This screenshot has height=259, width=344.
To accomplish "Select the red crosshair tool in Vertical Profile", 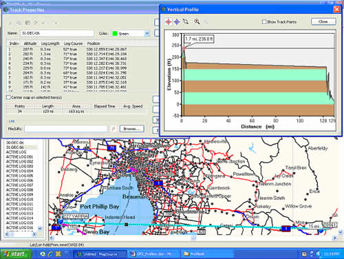I will pos(169,22).
